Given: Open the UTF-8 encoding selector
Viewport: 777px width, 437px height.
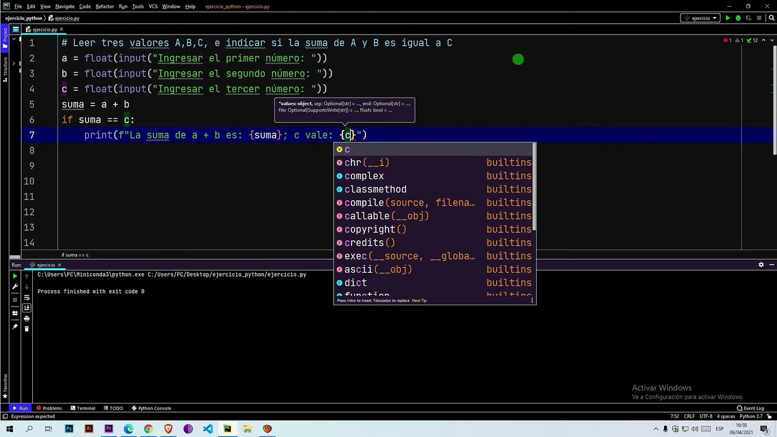Looking at the screenshot, I should [705, 416].
